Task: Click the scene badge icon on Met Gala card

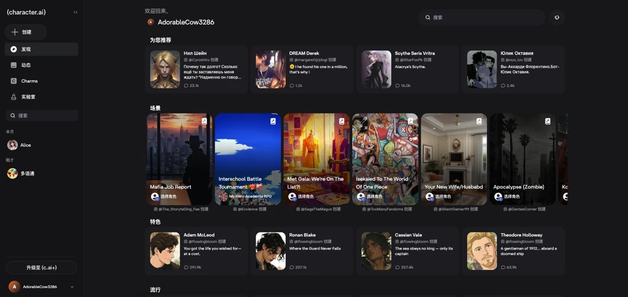Action: [x=342, y=121]
